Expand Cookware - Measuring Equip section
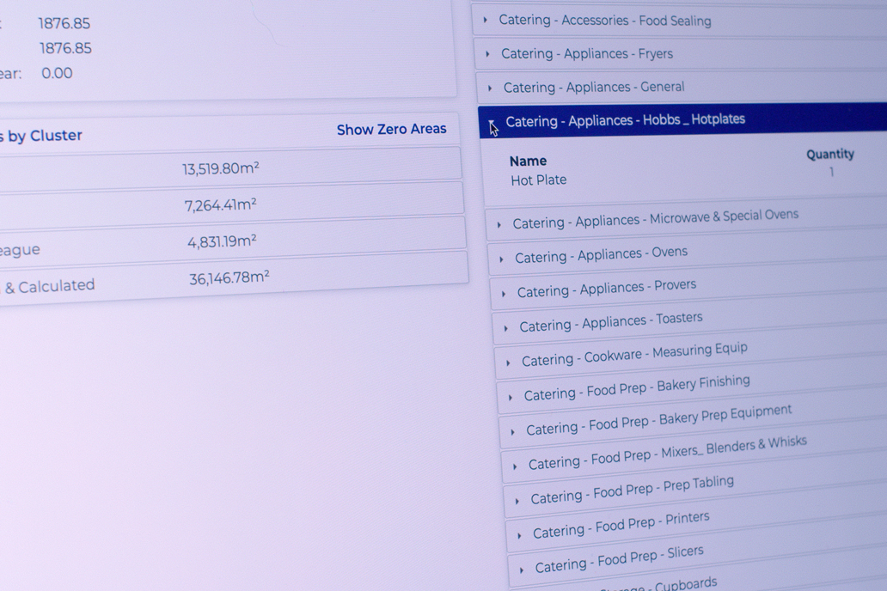Viewport: 887px width, 591px height. point(633,355)
